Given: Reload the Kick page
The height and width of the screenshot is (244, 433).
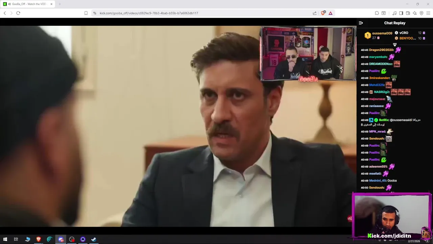Looking at the screenshot, I should point(18,13).
